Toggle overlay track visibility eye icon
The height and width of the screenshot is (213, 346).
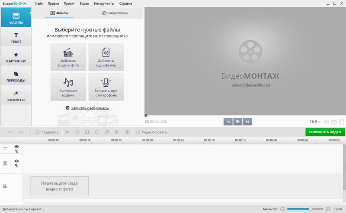(x=17, y=161)
